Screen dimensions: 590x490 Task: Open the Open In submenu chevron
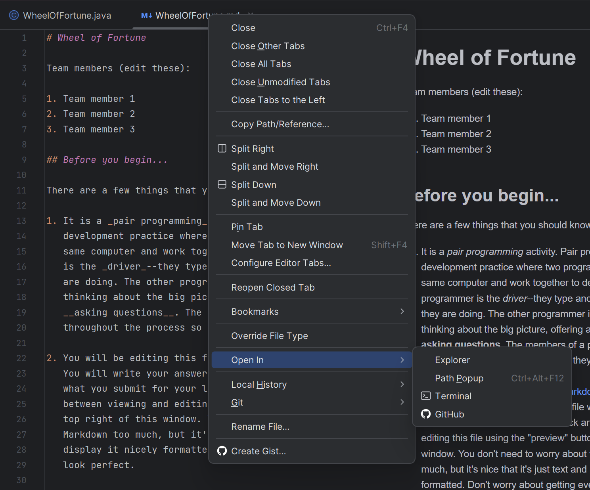(402, 360)
